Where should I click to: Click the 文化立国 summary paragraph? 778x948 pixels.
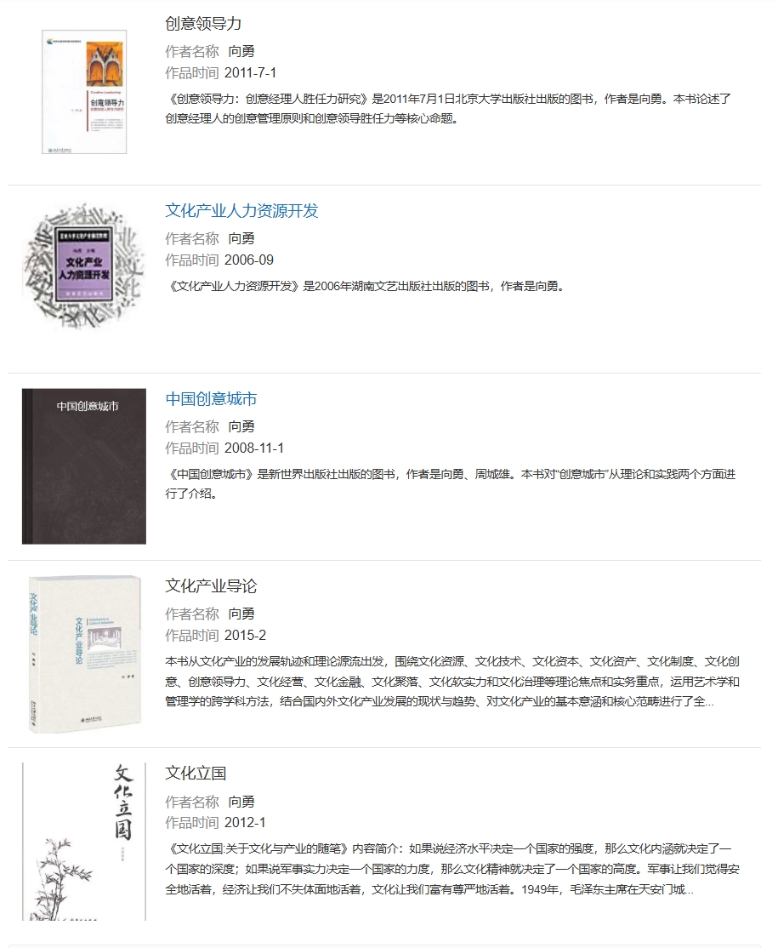pos(452,869)
